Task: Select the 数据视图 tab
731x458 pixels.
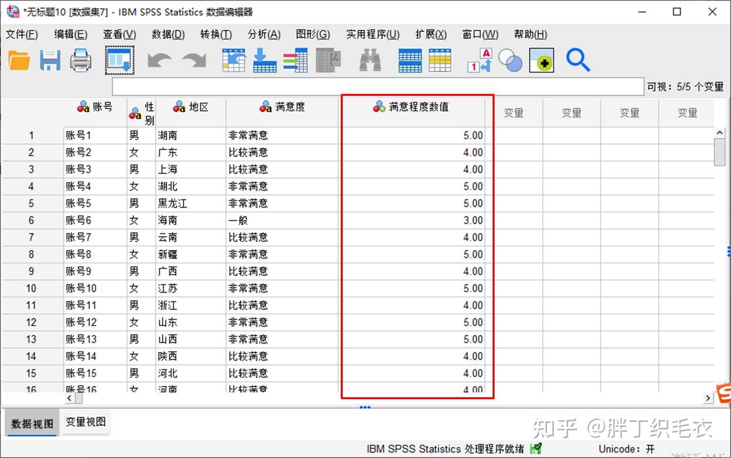Action: 31,422
